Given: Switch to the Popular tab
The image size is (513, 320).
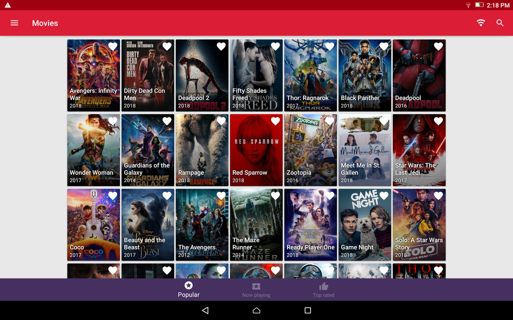Looking at the screenshot, I should tap(188, 289).
